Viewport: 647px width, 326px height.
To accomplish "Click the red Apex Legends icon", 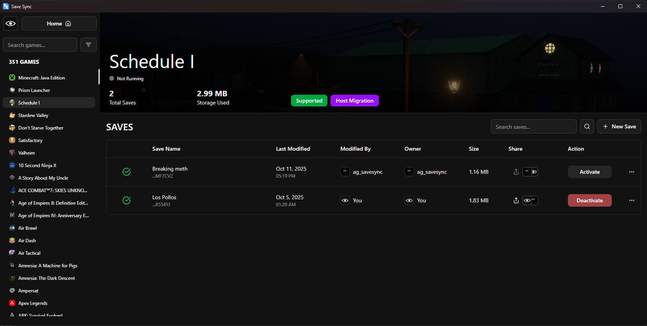I will [12, 303].
